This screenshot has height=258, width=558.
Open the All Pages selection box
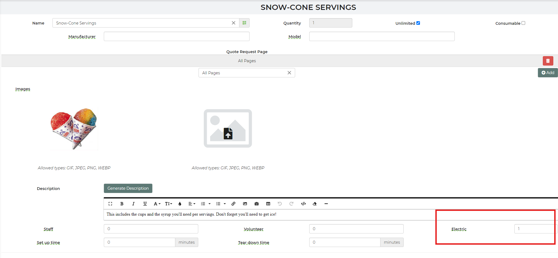[243, 73]
